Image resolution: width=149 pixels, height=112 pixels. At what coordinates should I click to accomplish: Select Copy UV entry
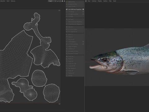75,56
